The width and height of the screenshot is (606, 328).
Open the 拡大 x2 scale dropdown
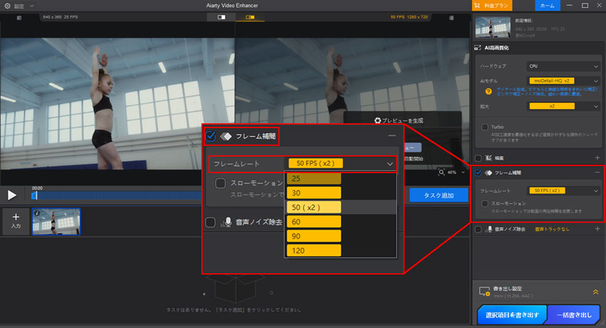(x=563, y=106)
